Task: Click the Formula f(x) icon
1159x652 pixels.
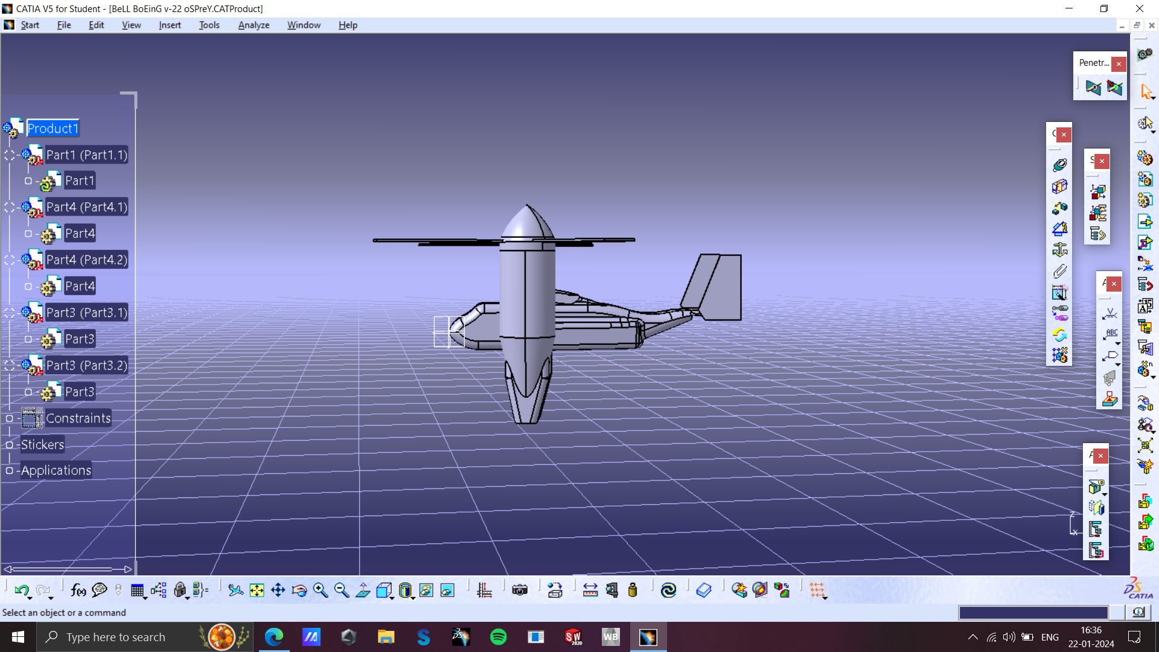Action: tap(78, 590)
